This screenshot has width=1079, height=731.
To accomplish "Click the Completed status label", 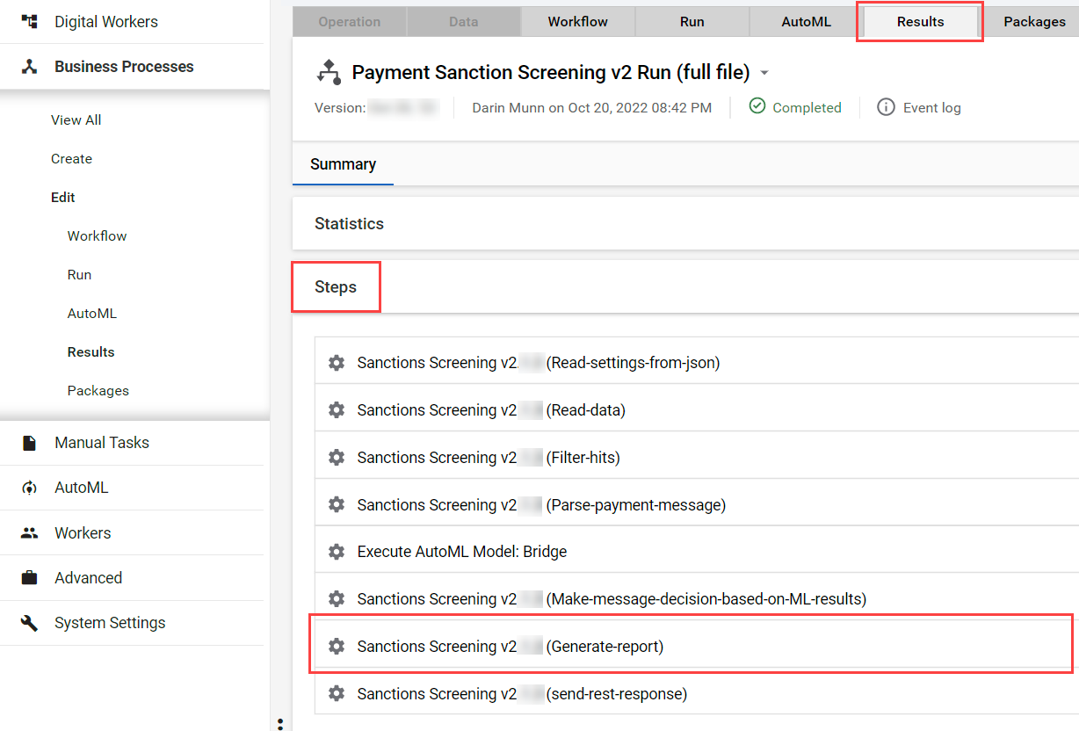I will (807, 108).
